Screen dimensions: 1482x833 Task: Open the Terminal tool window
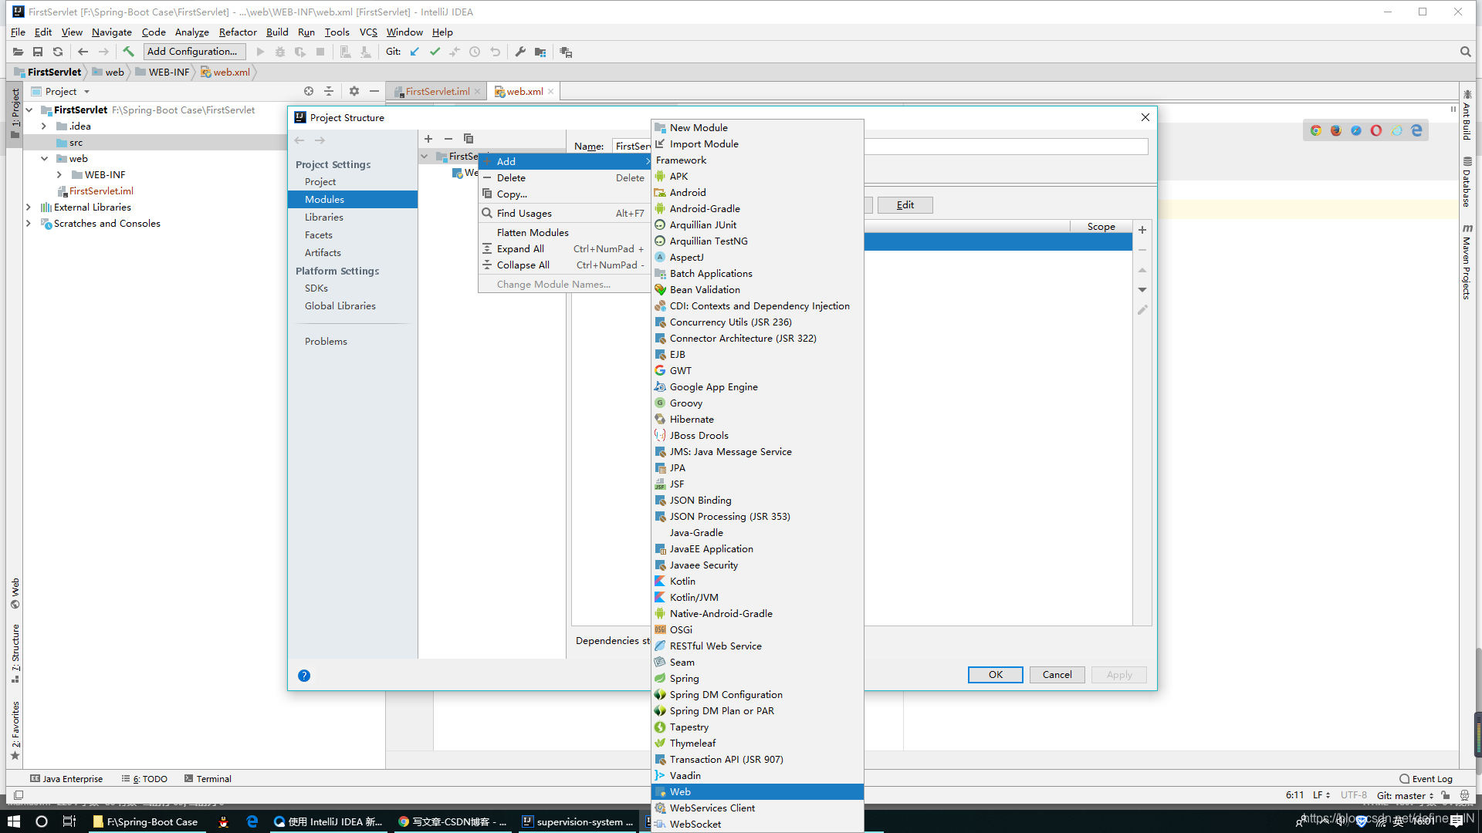click(208, 779)
